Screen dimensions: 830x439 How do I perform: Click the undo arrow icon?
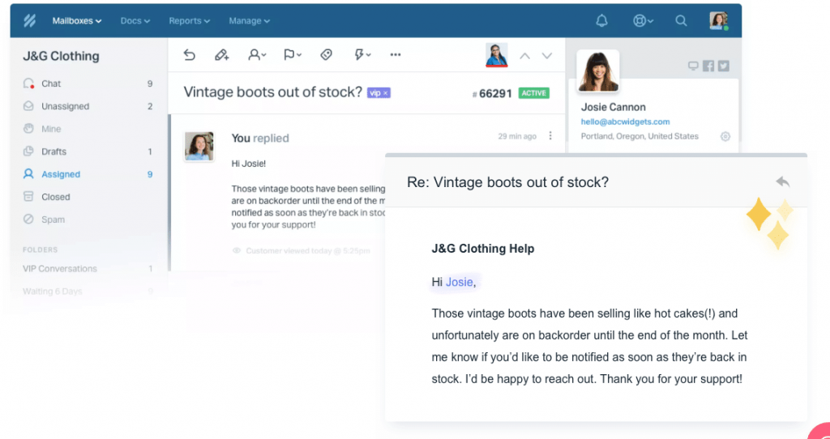[x=189, y=54]
